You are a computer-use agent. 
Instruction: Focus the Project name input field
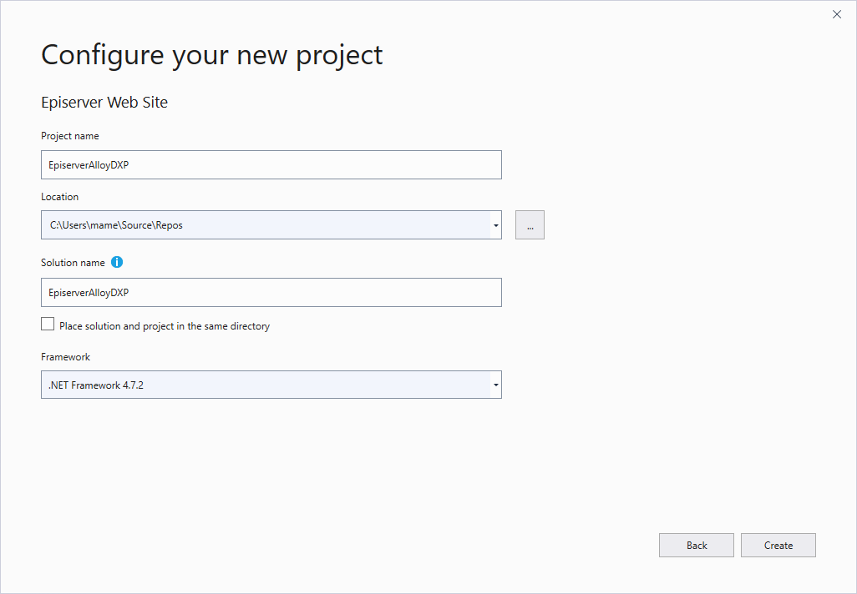[271, 165]
